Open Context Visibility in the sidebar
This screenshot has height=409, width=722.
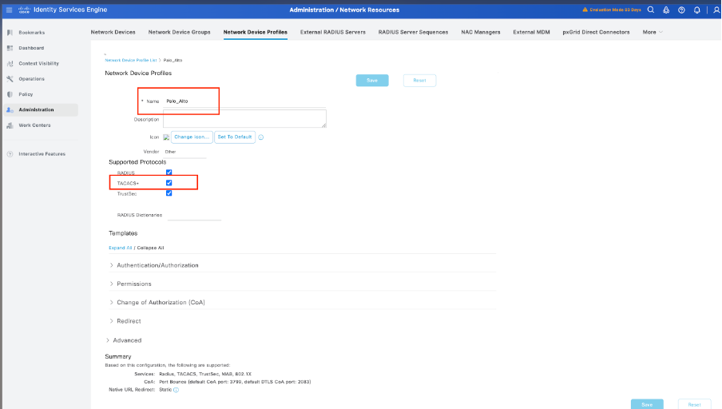coord(38,64)
